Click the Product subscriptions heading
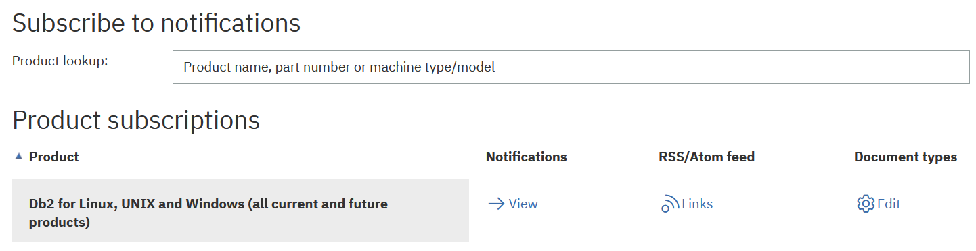The width and height of the screenshot is (976, 251). click(x=136, y=119)
